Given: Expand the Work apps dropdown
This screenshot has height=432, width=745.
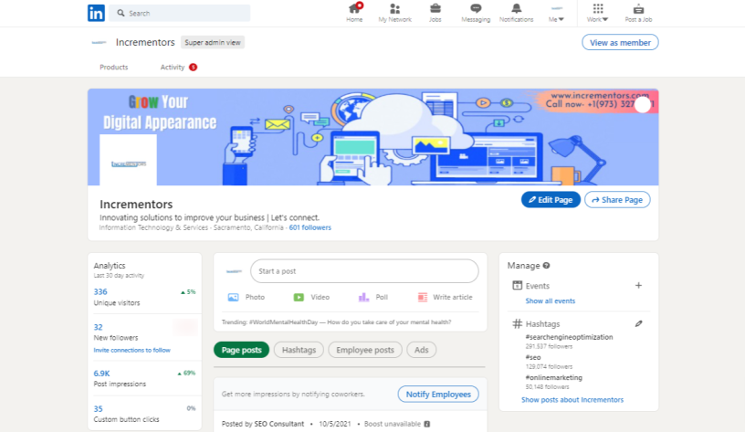Looking at the screenshot, I should [x=597, y=13].
